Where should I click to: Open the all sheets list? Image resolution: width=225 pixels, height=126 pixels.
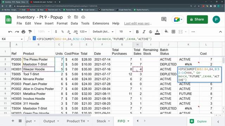20,121
